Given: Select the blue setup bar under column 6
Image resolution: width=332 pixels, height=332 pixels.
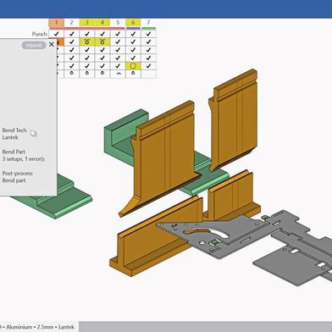Looking at the screenshot, I should (x=133, y=28).
